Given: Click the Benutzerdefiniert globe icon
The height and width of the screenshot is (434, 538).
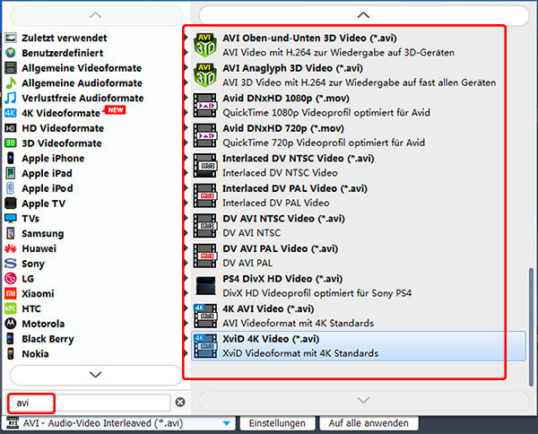Looking at the screenshot, I should coord(11,53).
